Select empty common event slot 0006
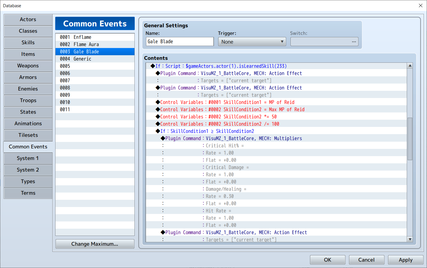Image resolution: width=427 pixels, height=268 pixels. click(x=95, y=73)
